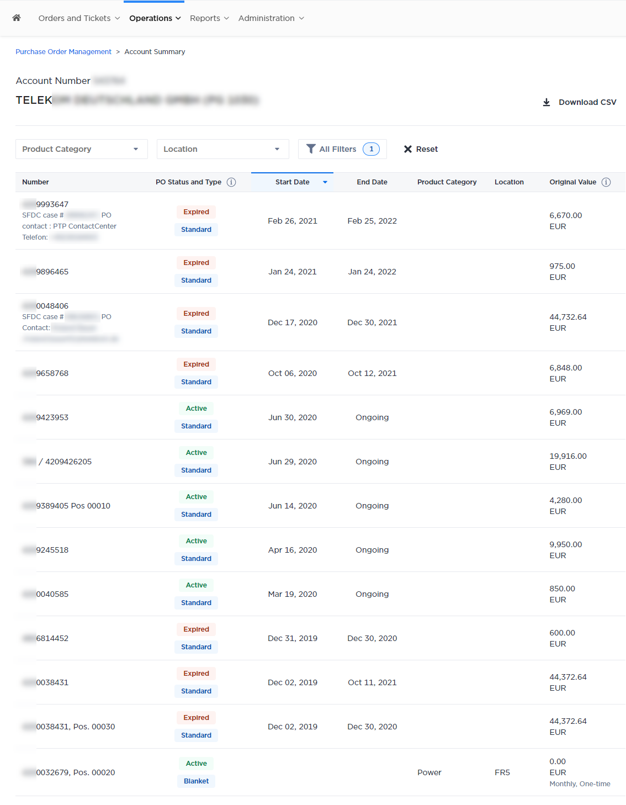The height and width of the screenshot is (805, 626).
Task: Click the Number column header
Action: (35, 182)
